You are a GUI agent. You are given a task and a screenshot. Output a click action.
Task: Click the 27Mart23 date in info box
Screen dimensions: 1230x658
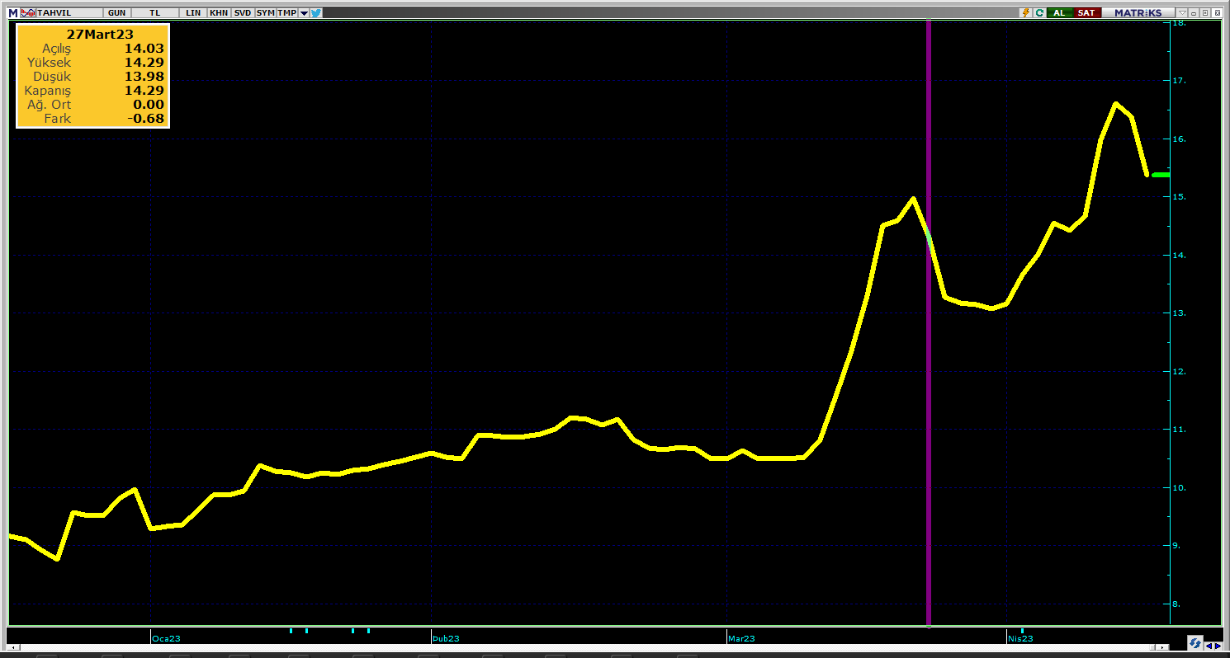coord(100,35)
